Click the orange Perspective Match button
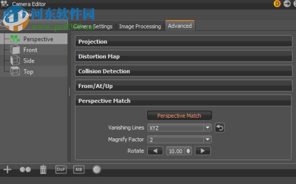This screenshot has height=184, width=296. point(179,115)
